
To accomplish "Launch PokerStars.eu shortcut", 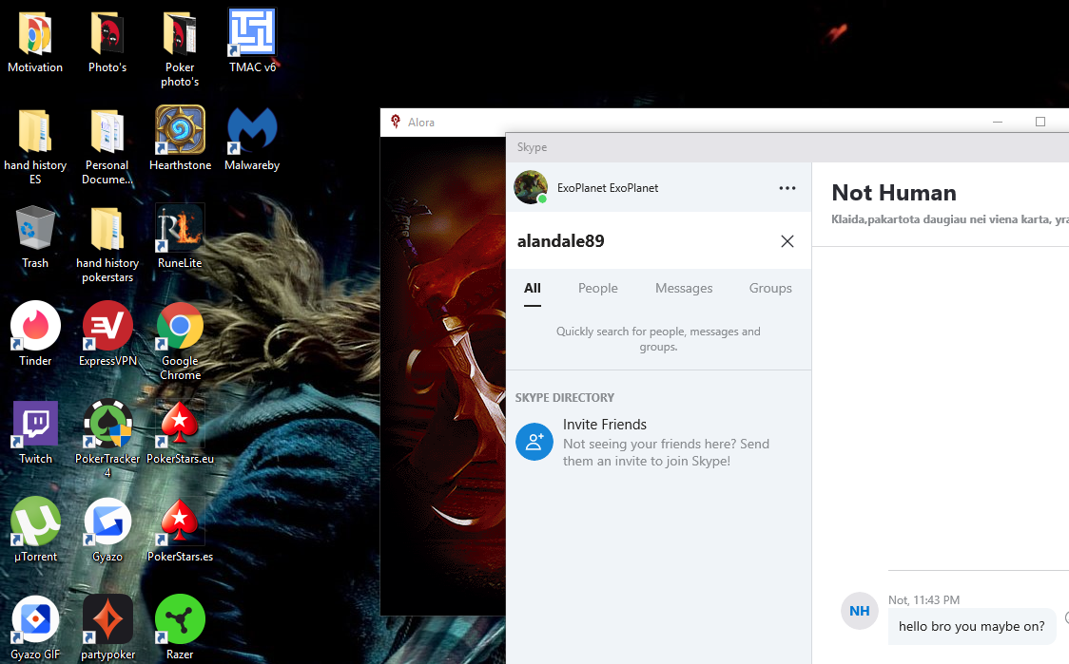I will click(x=180, y=425).
